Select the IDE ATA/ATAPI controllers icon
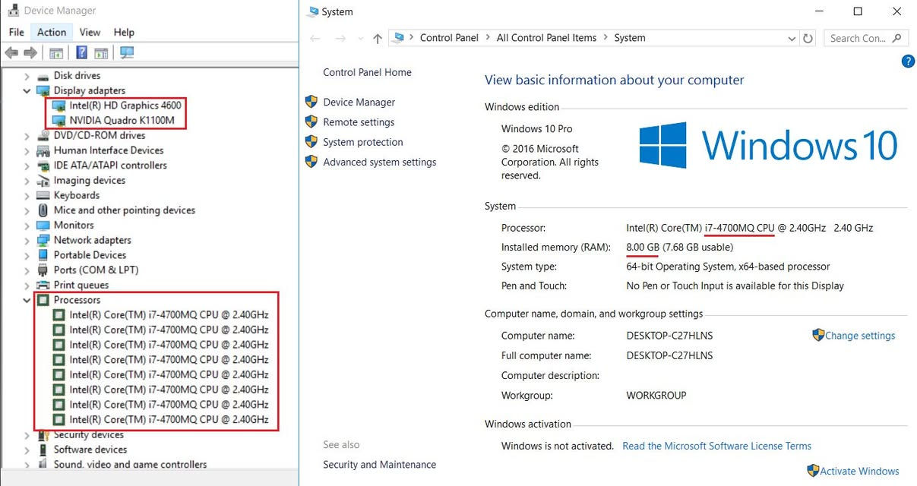 point(44,165)
